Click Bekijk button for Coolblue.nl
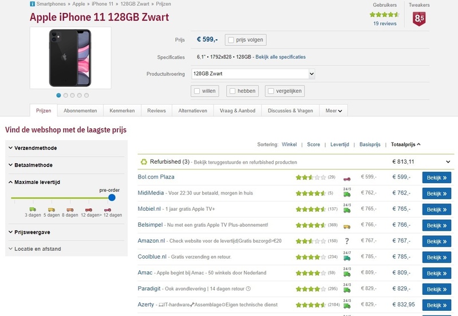 [436, 257]
